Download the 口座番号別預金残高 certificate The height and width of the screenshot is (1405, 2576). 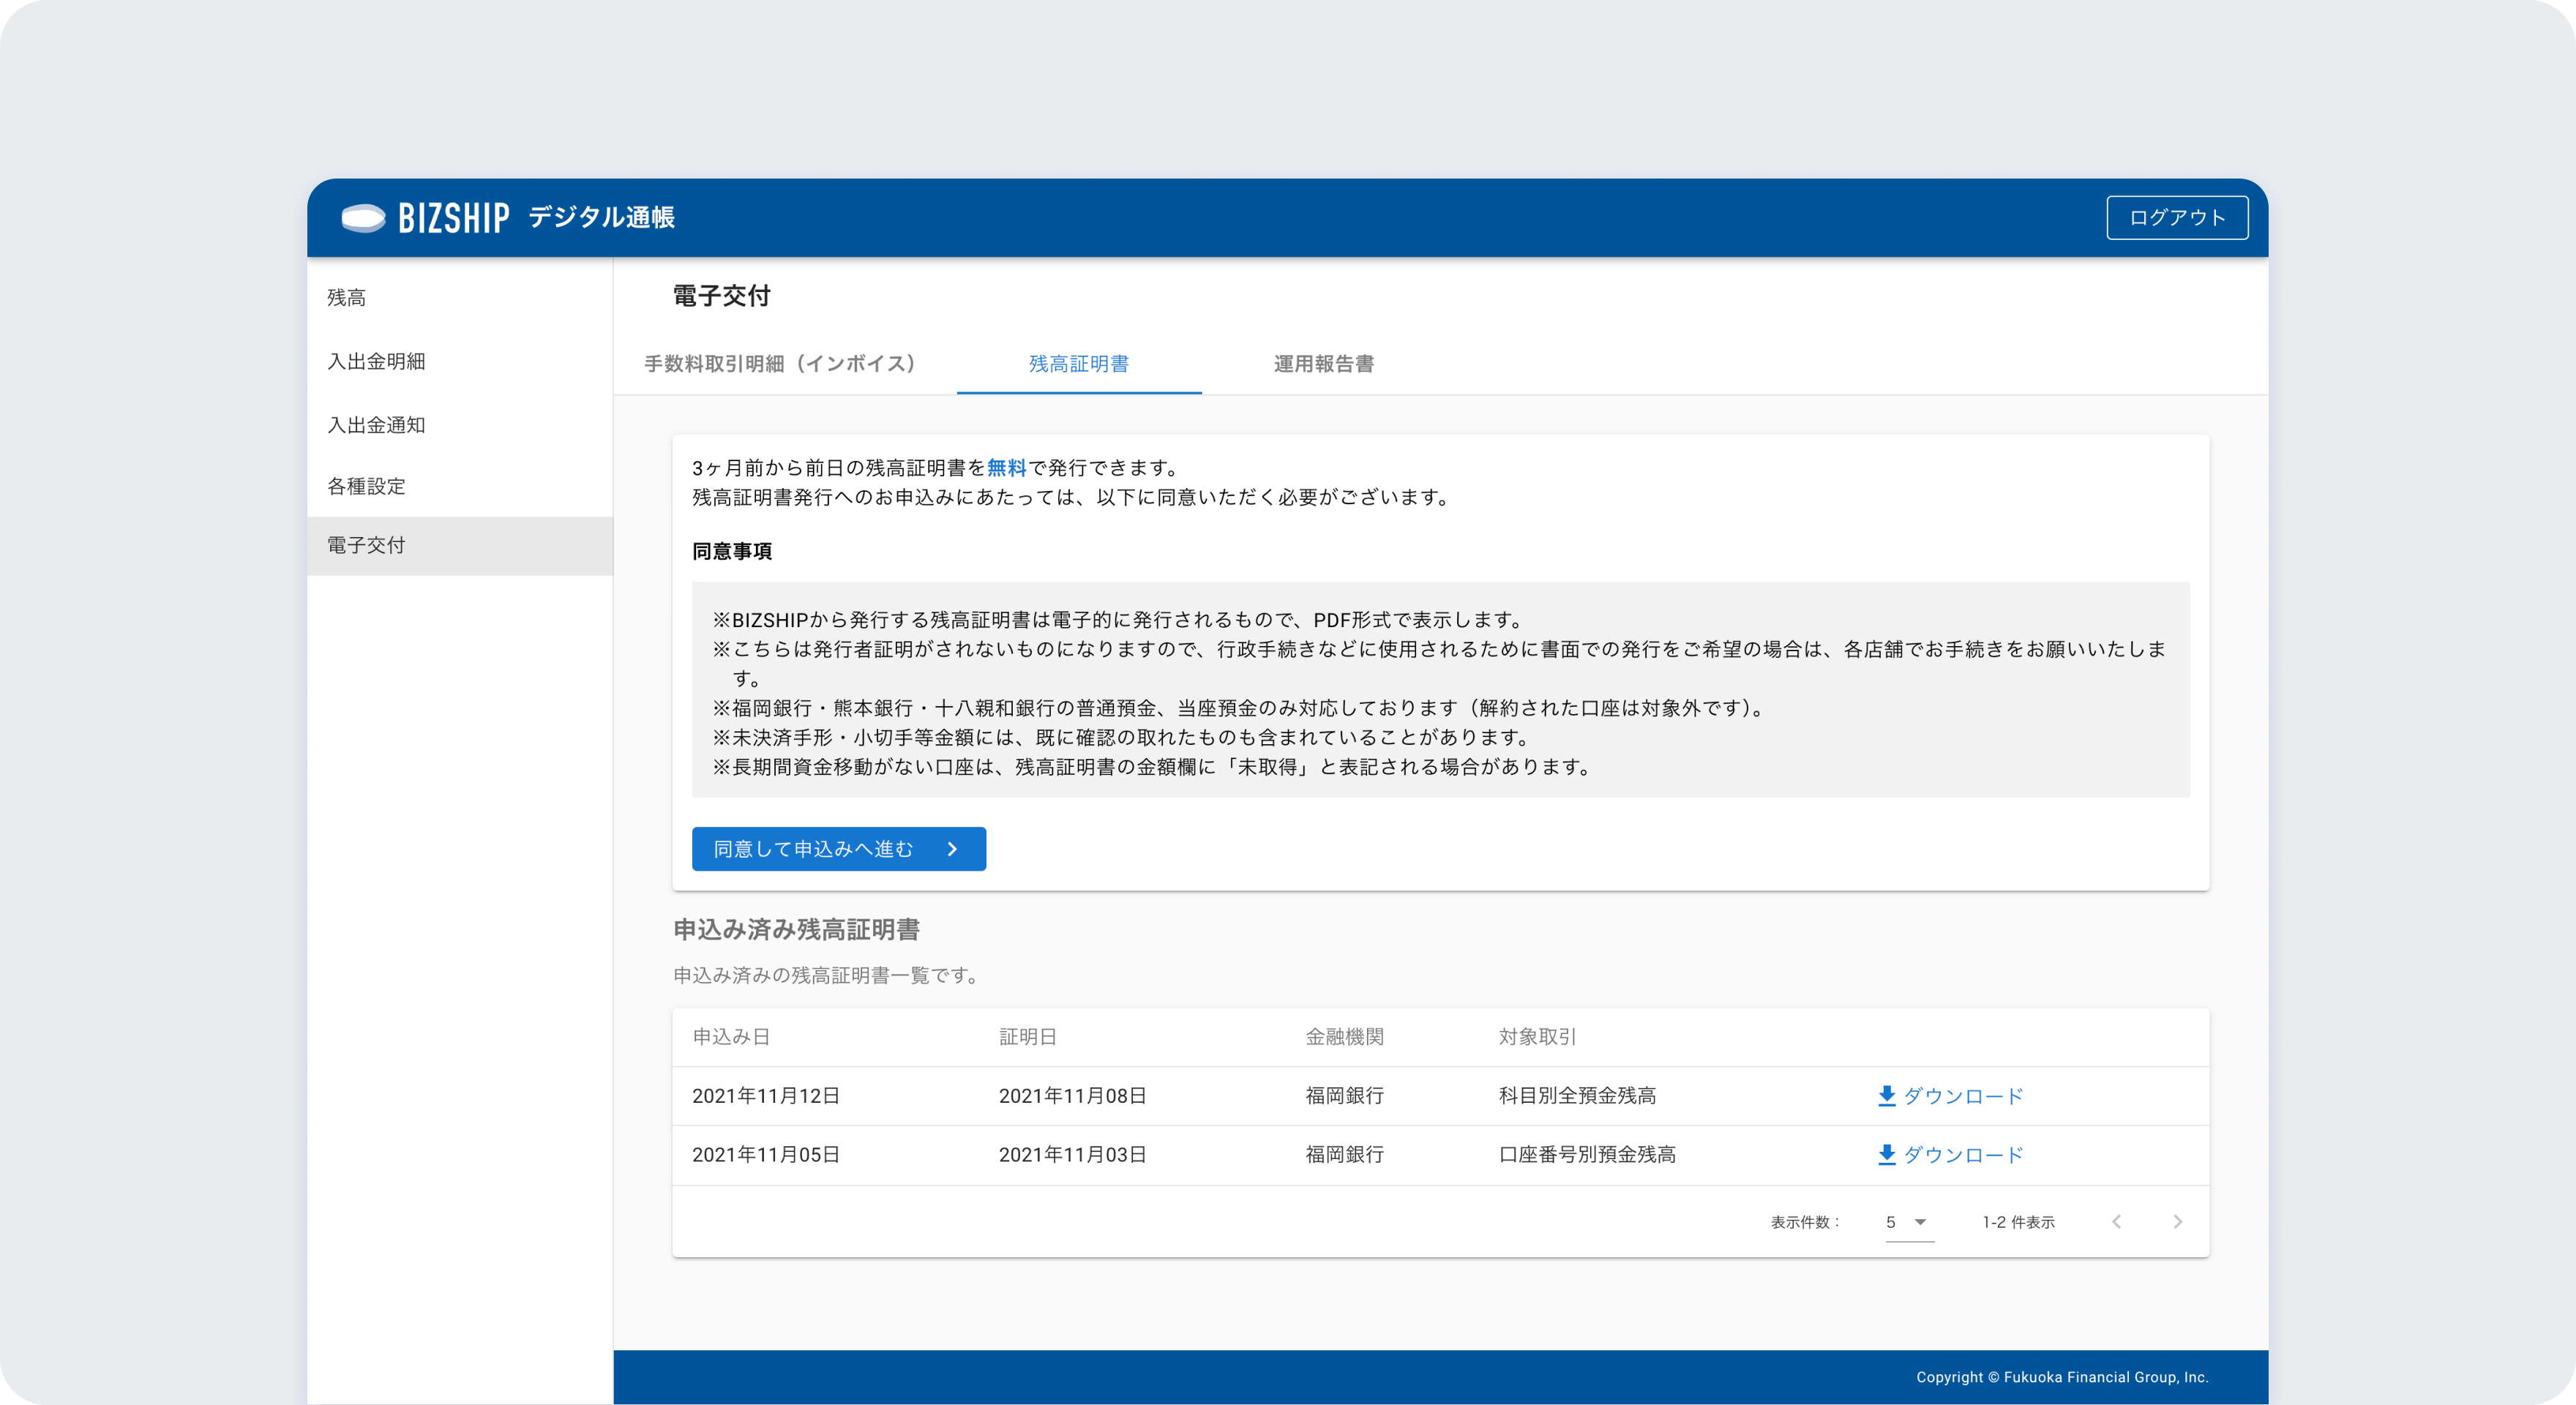1950,1155
